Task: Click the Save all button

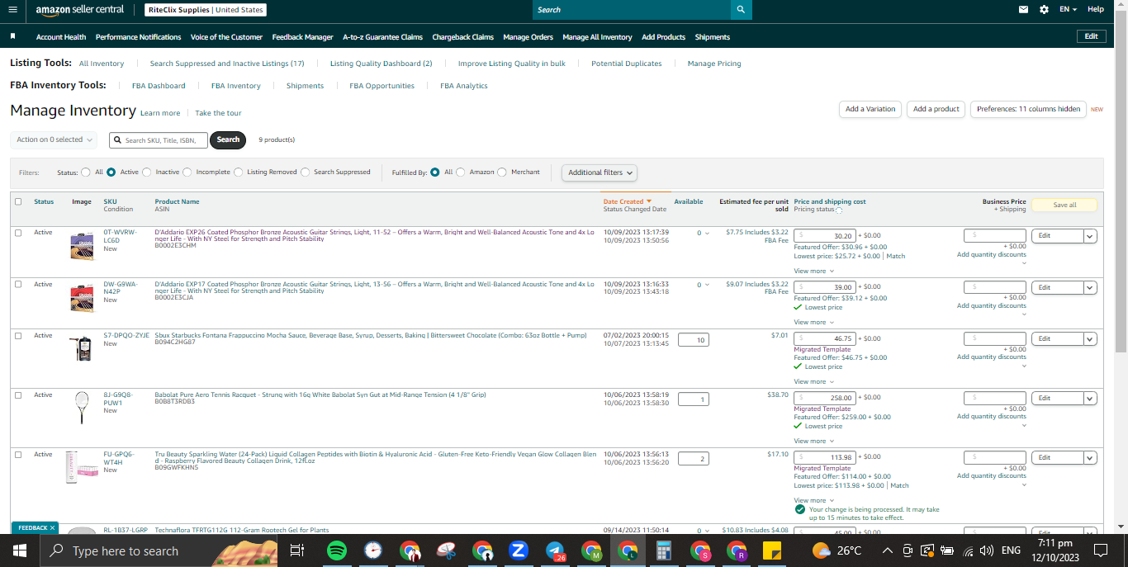Action: point(1064,205)
